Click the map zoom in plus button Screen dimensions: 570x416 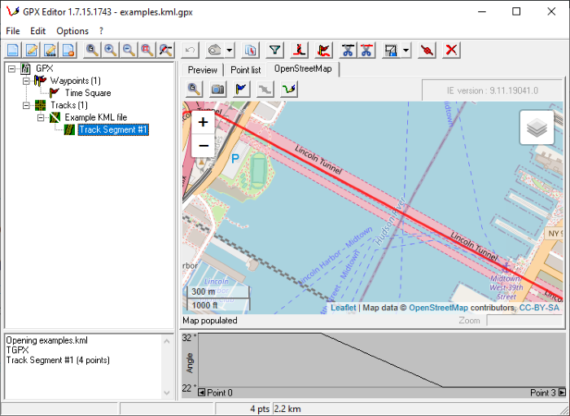click(x=203, y=123)
